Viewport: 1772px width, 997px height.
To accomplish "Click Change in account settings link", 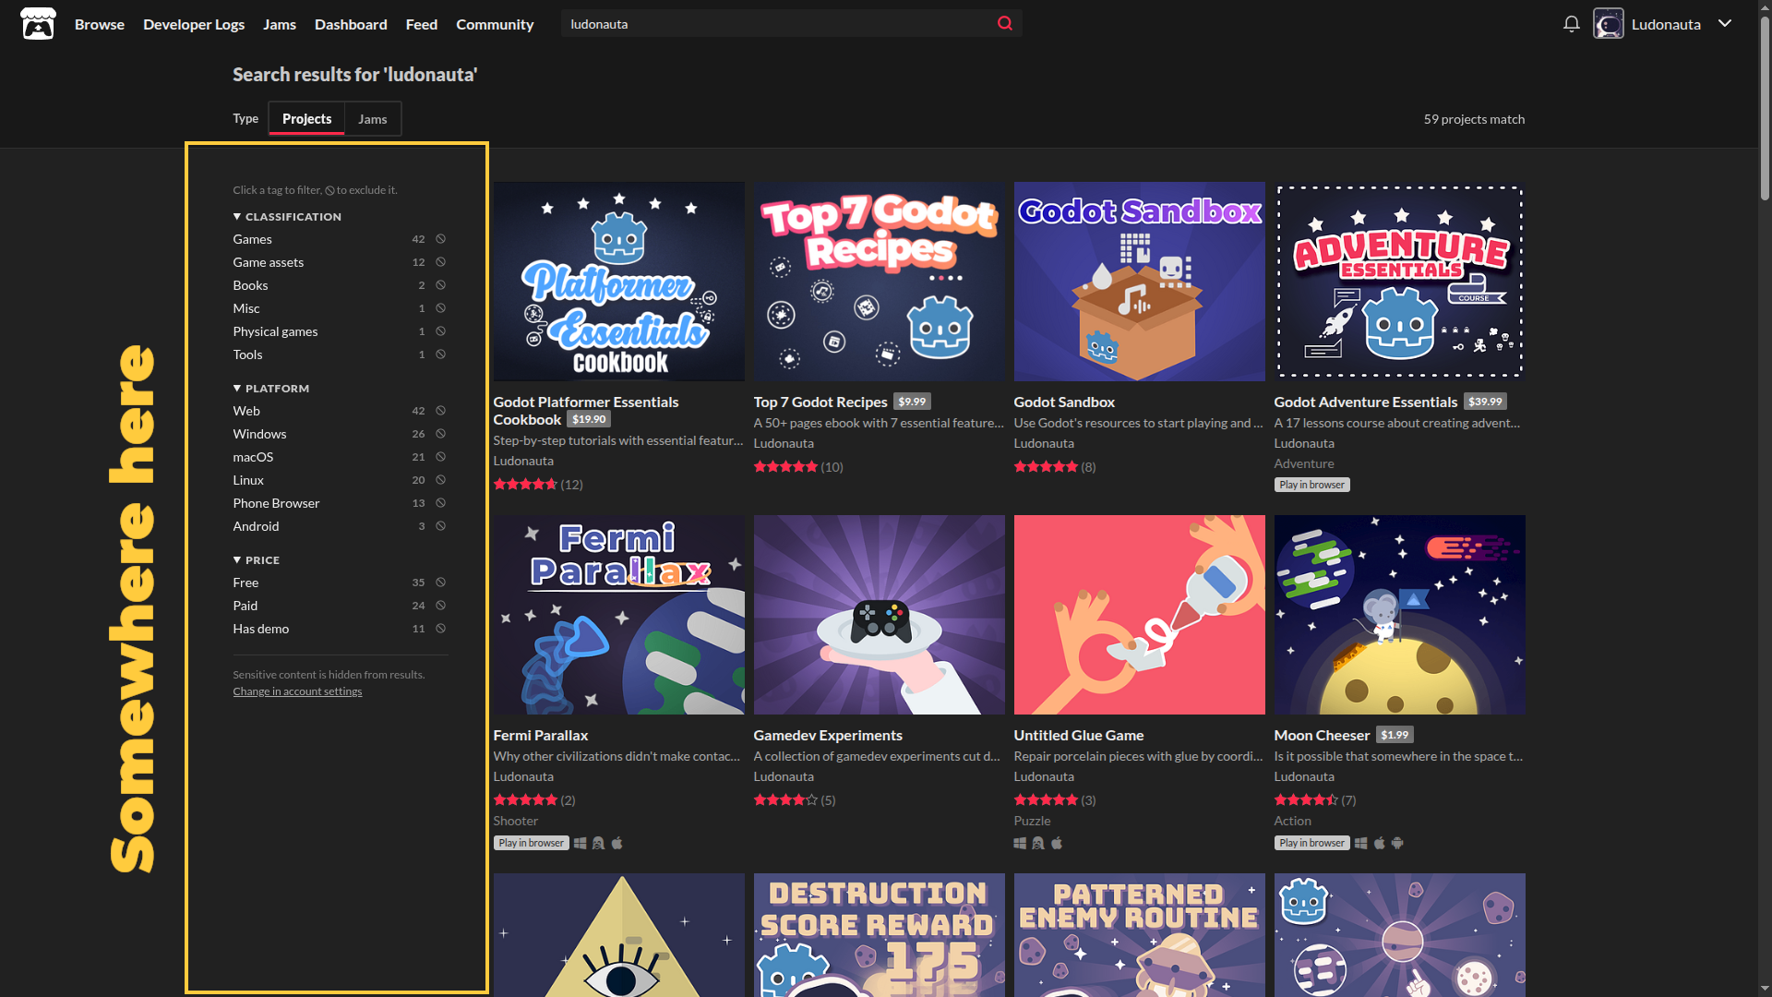I will tap(297, 691).
